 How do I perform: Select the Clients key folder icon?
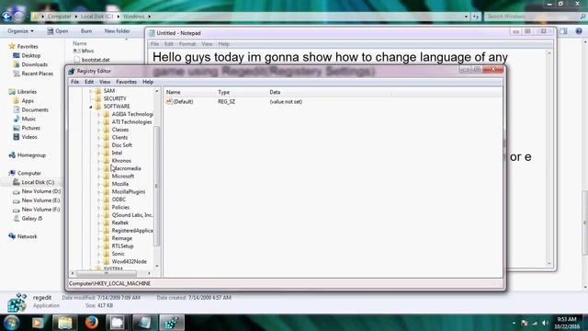(107, 137)
